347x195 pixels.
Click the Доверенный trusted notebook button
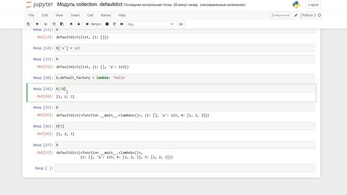280,15
